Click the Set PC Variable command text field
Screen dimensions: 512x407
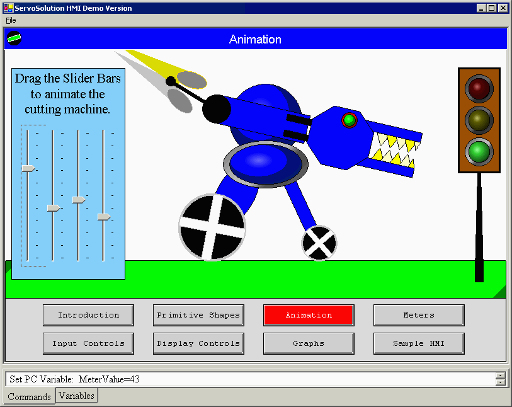tap(249, 379)
